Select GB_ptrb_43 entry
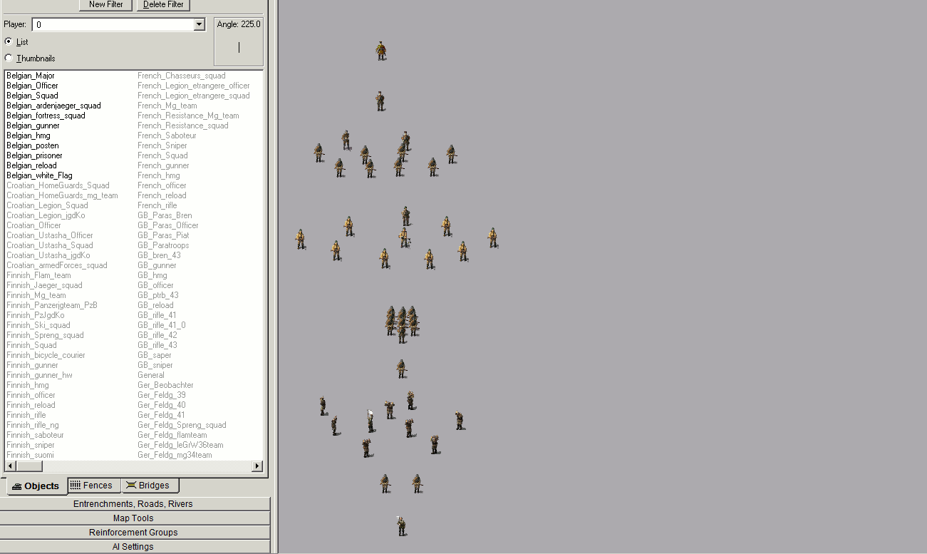The height and width of the screenshot is (554, 927). point(158,295)
